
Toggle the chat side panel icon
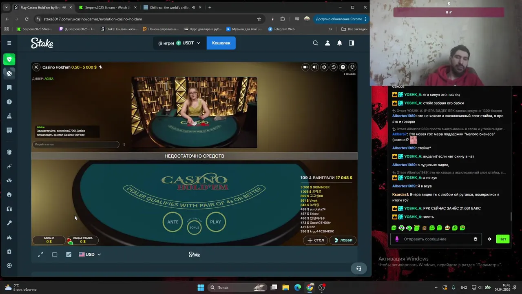(x=352, y=43)
